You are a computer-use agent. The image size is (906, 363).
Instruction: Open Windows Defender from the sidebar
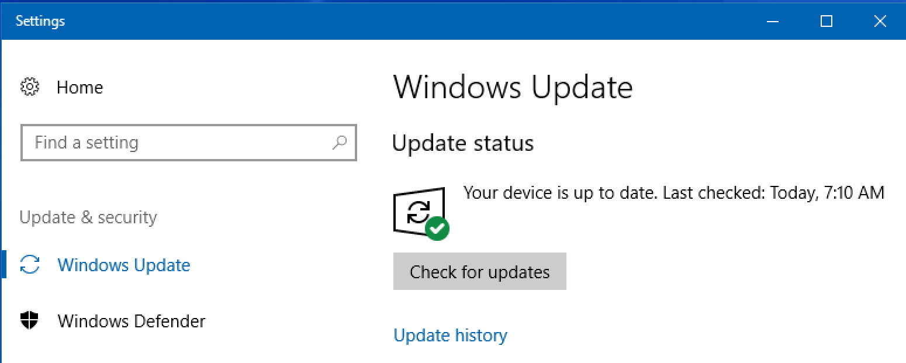click(132, 321)
